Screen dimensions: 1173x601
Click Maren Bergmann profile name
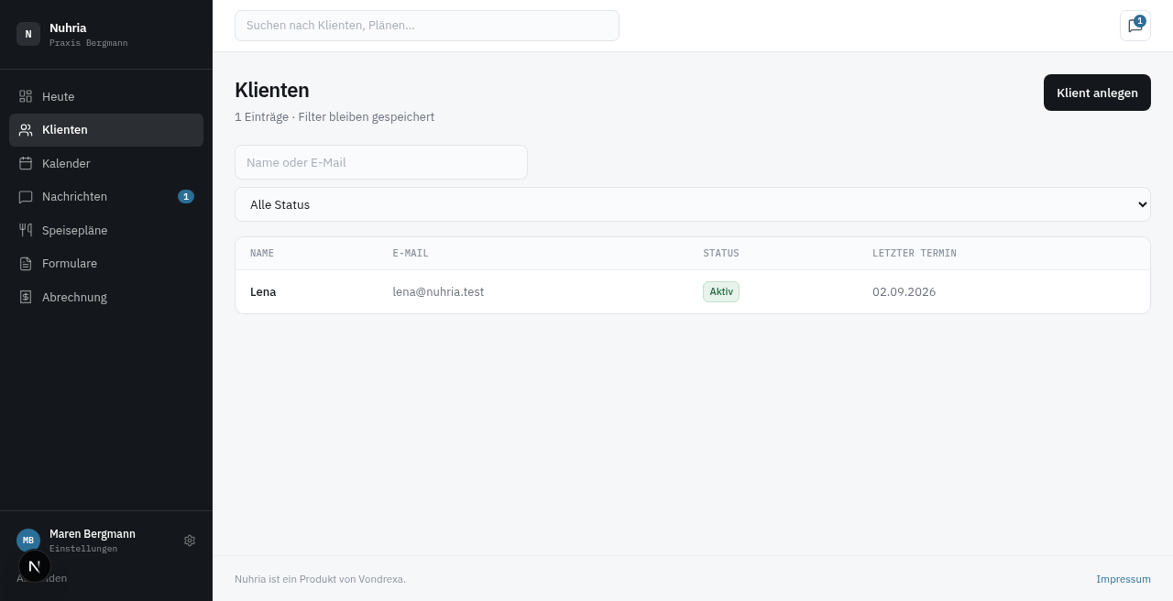(93, 534)
